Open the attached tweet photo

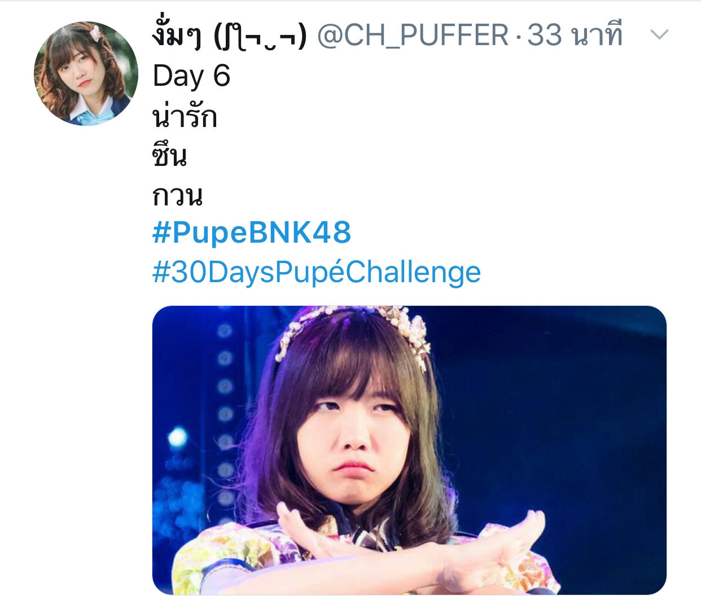tap(409, 450)
